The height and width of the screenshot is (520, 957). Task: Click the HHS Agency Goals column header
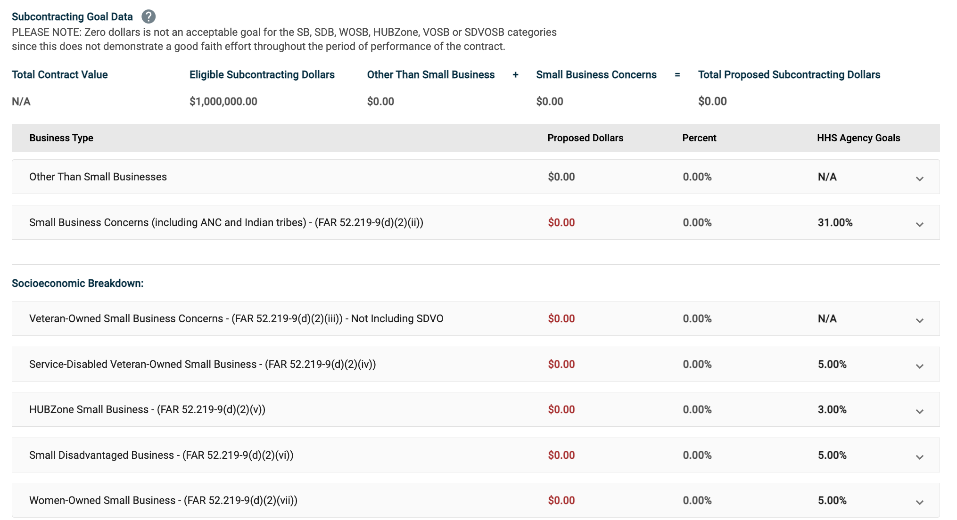click(858, 138)
